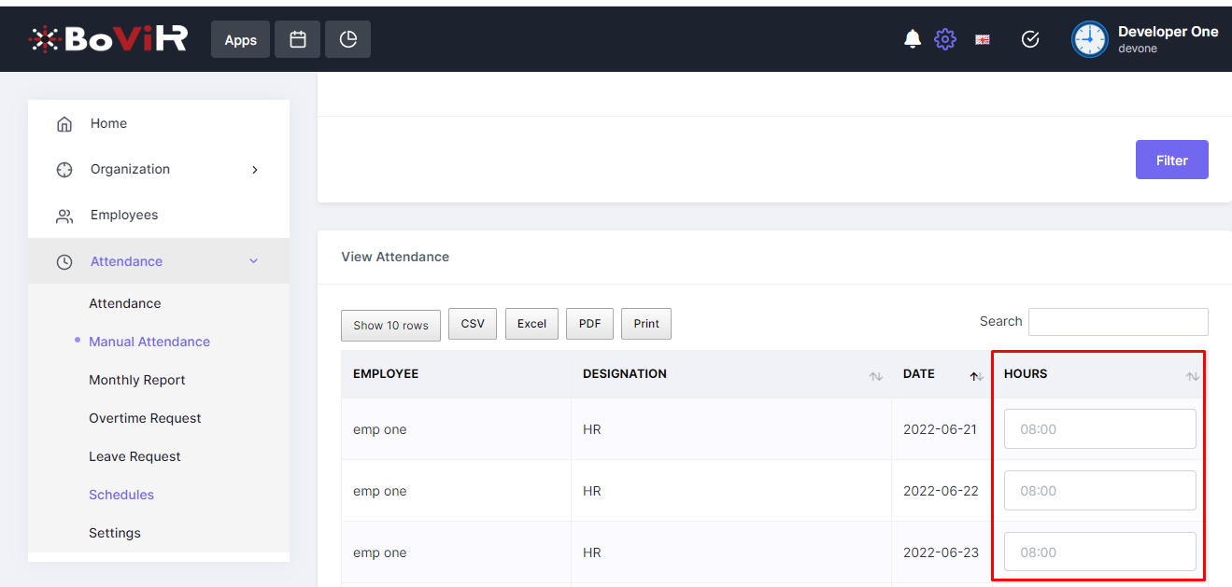Open the calendar icon in top bar

point(298,40)
